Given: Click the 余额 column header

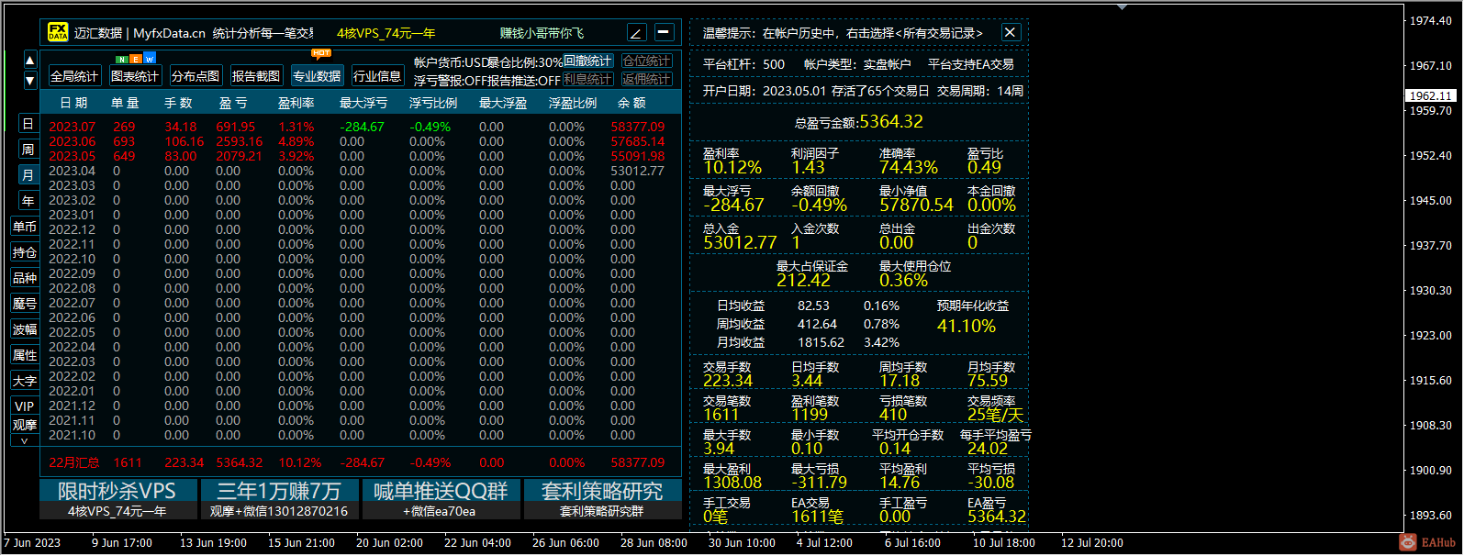Looking at the screenshot, I should (631, 103).
